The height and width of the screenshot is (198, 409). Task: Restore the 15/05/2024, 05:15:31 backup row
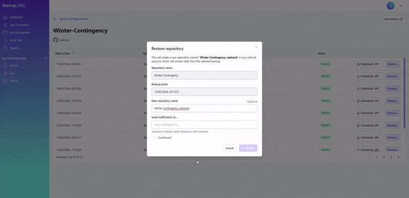click(x=393, y=64)
